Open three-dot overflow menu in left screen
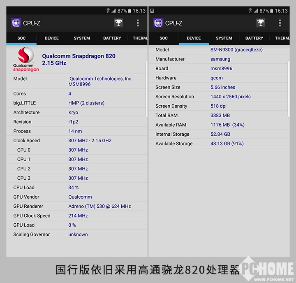 [x=138, y=23]
